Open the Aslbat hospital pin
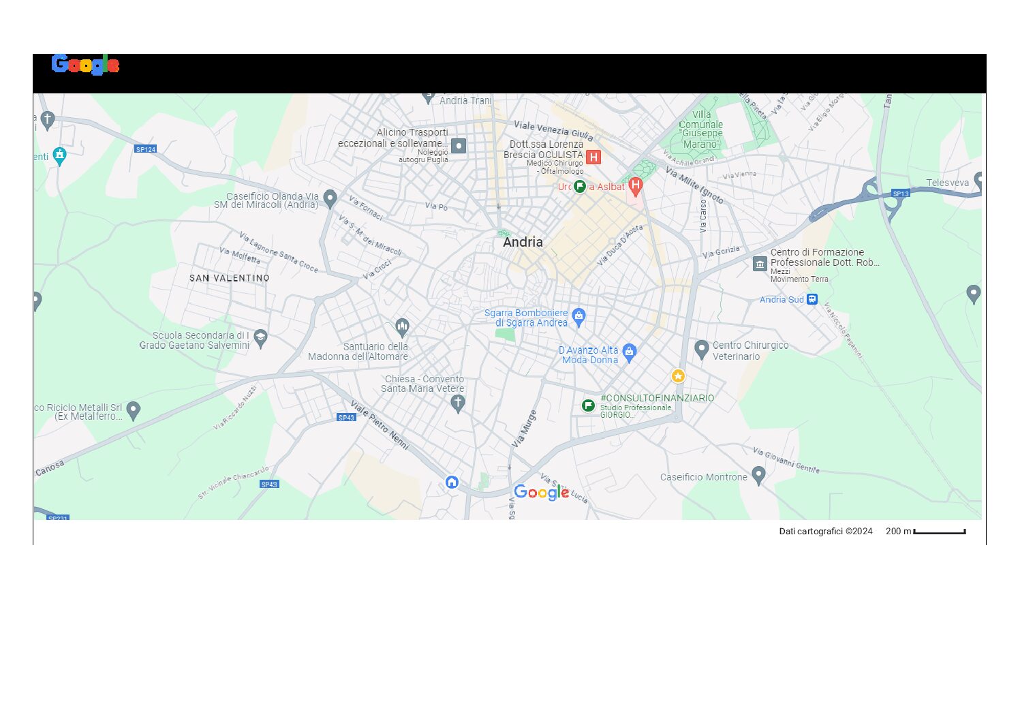 point(636,185)
